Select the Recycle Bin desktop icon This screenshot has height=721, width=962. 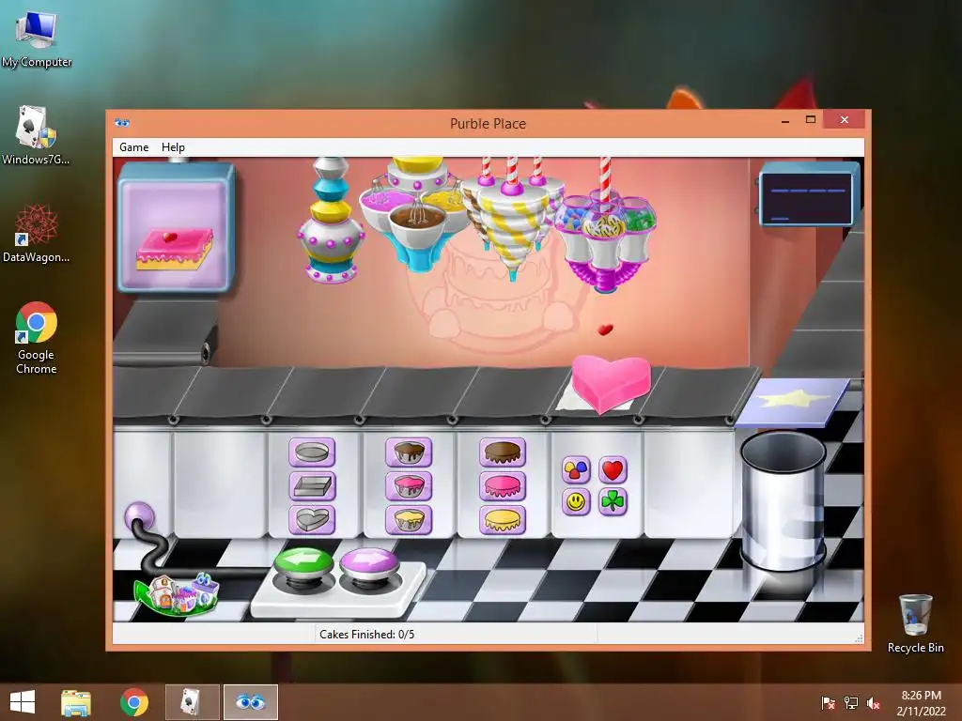pos(915,623)
